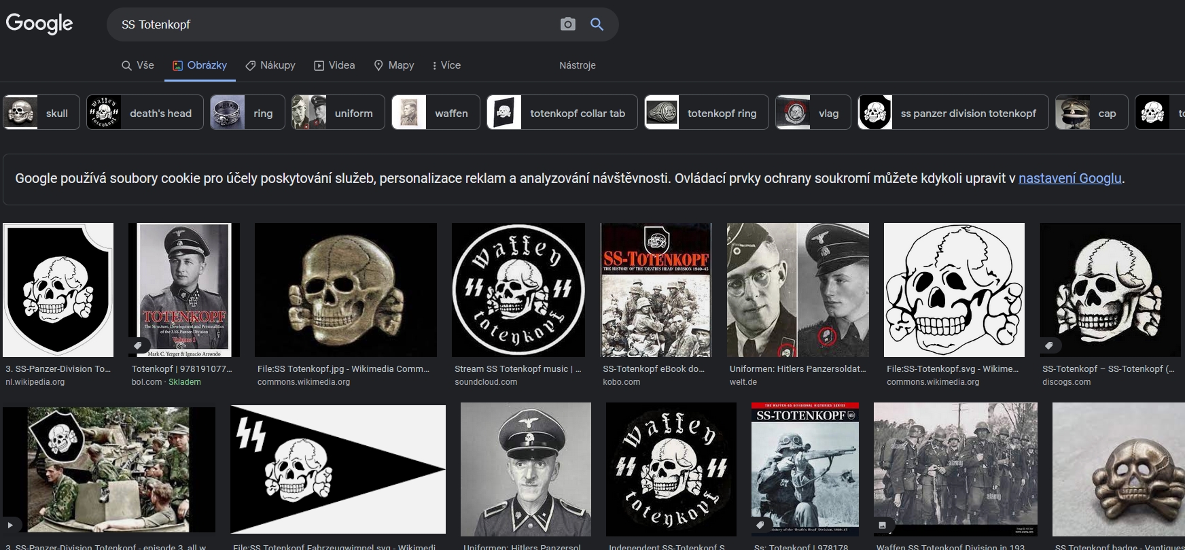Open the welt.de Uniformen portrait image
Screen dimensions: 1185x550
[x=798, y=290]
